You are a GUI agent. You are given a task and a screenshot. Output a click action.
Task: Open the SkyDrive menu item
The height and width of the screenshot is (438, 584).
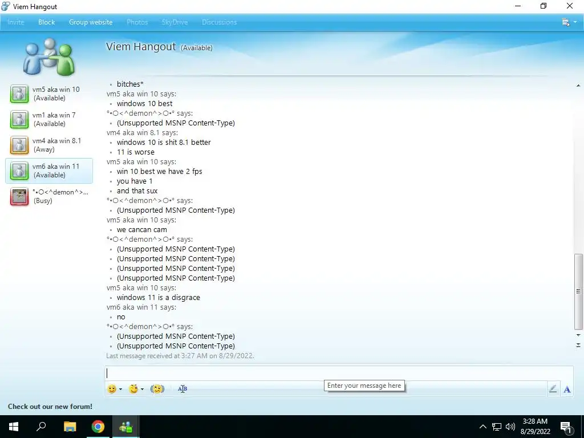pyautogui.click(x=175, y=22)
